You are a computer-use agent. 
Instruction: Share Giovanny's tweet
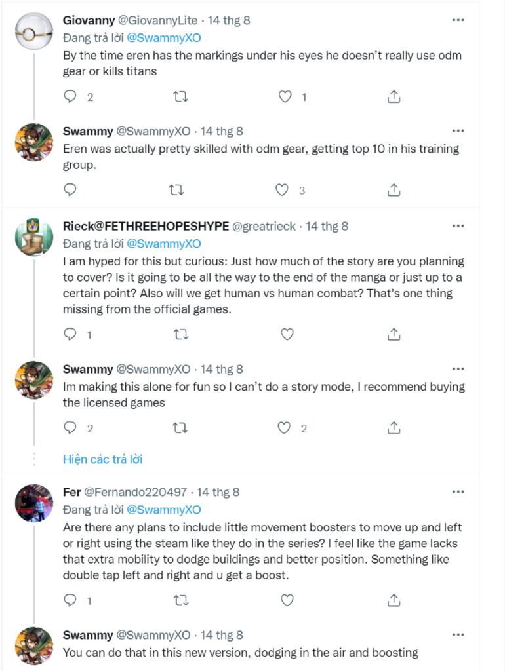tap(394, 97)
